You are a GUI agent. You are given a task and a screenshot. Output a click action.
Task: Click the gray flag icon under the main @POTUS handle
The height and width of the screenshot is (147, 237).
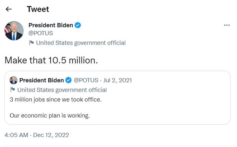[32, 43]
